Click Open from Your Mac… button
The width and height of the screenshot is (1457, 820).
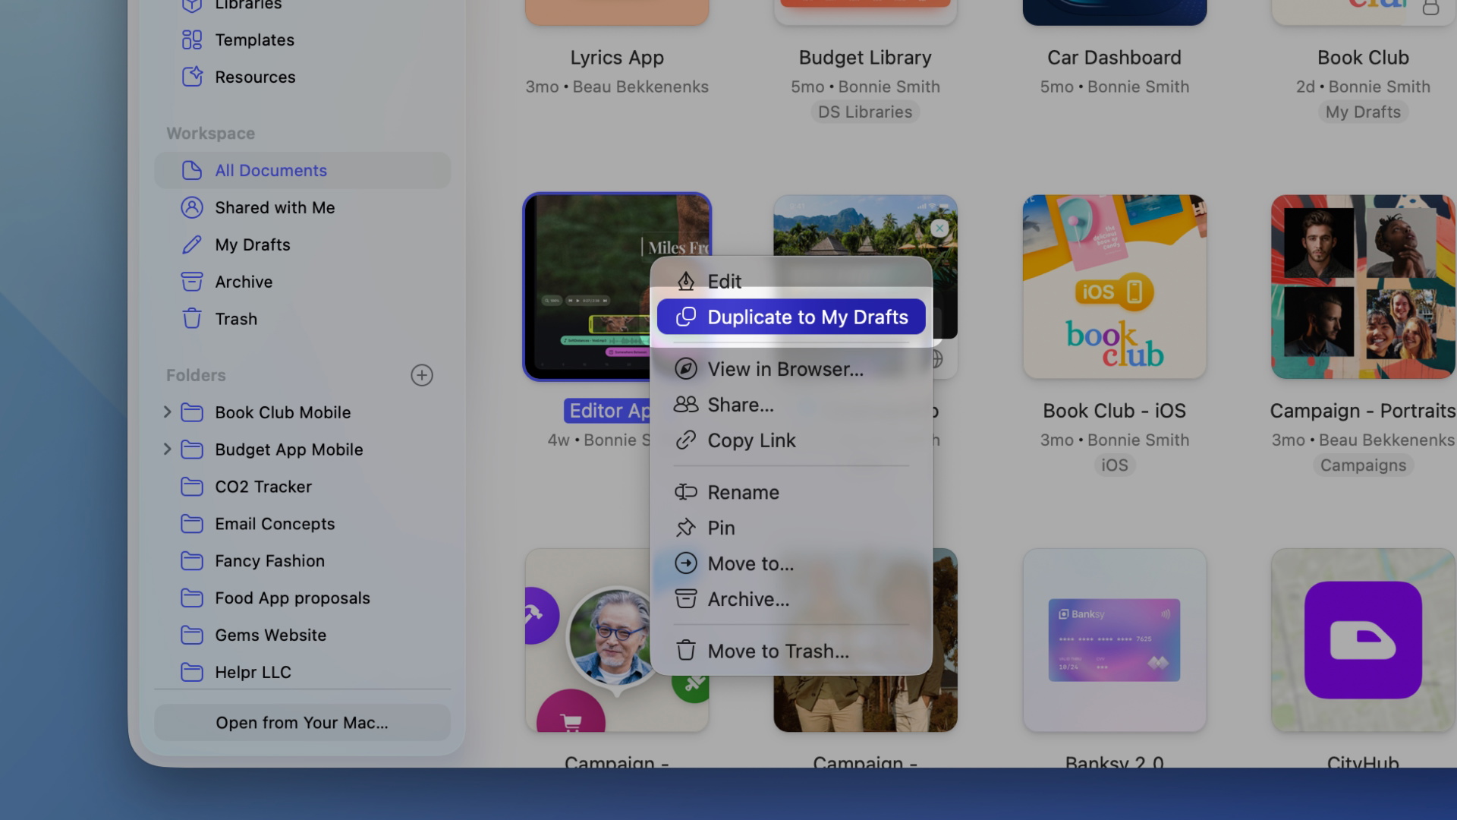coord(302,723)
